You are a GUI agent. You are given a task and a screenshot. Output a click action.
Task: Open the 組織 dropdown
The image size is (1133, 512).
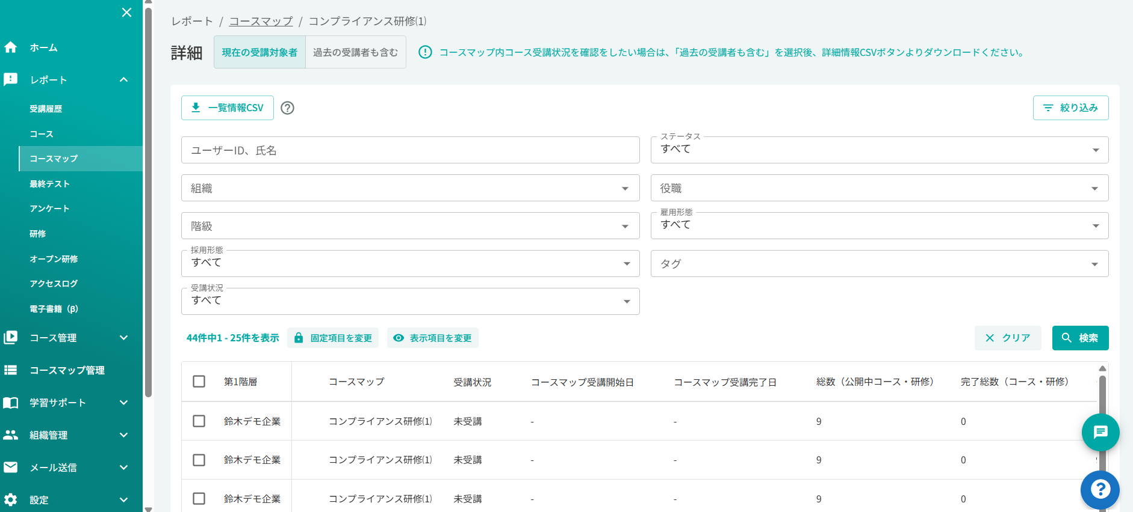[410, 188]
